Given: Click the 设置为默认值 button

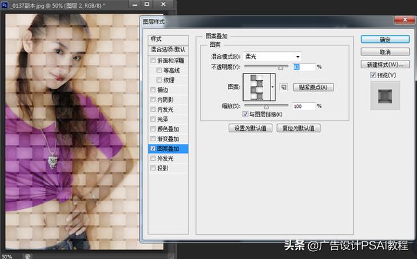Looking at the screenshot, I should (x=250, y=128).
